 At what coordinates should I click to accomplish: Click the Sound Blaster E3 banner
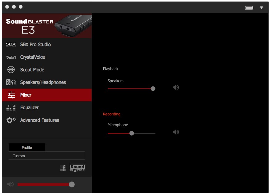click(x=47, y=26)
